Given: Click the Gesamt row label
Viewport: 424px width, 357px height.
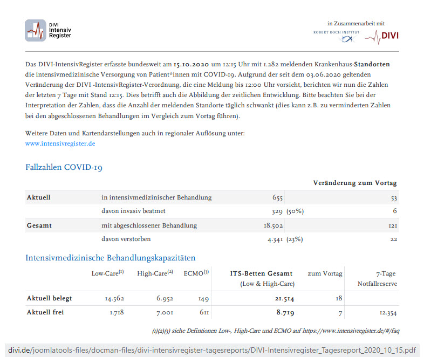Looking at the screenshot, I should pos(39,225).
